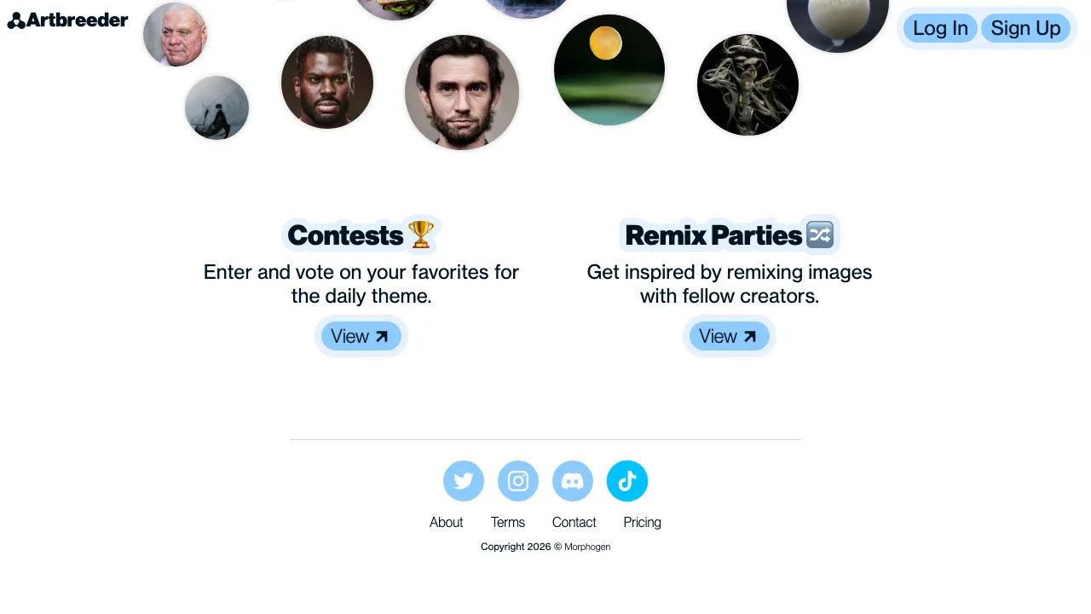Open the About footer link
1091x614 pixels.
pos(446,522)
